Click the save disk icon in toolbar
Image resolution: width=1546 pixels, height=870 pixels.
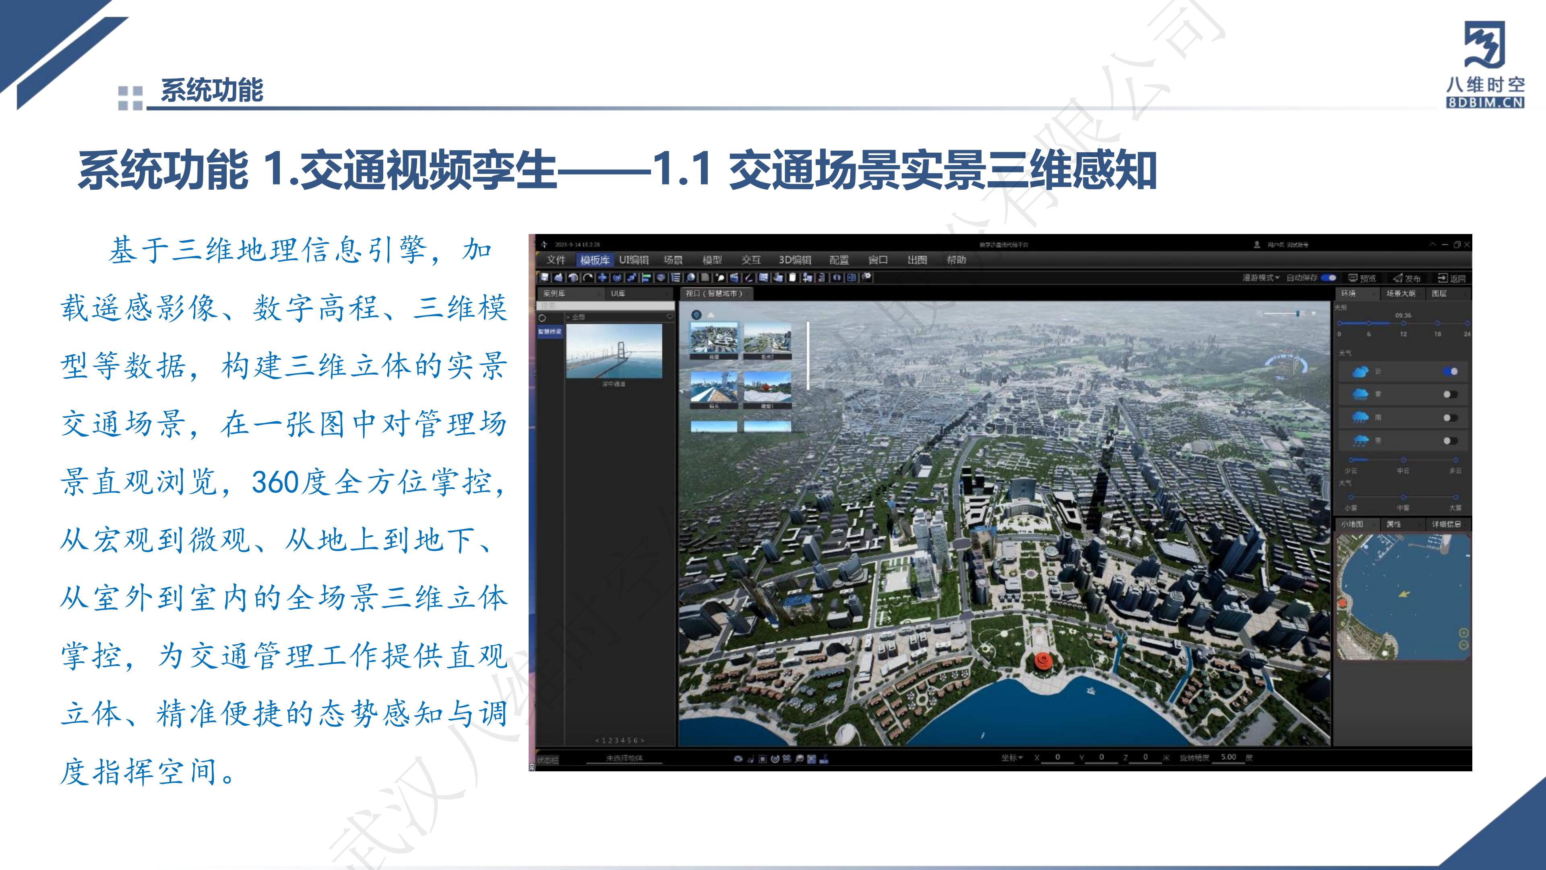[544, 278]
